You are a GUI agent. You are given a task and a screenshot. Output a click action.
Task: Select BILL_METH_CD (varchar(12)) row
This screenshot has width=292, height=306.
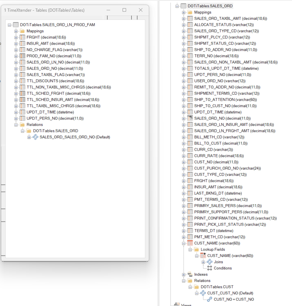[219, 137]
